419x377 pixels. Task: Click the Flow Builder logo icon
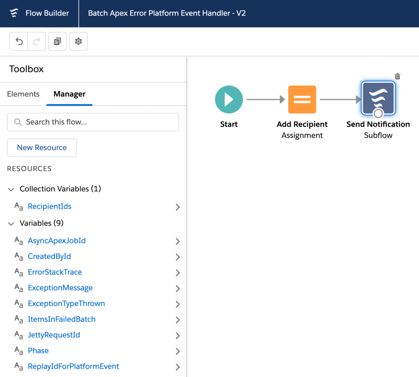click(14, 13)
